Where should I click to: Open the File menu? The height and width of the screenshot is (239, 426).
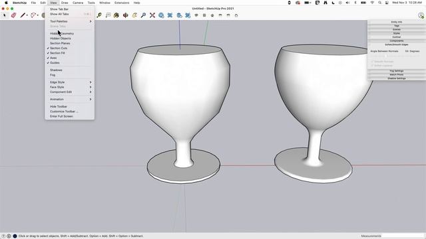coord(33,3)
